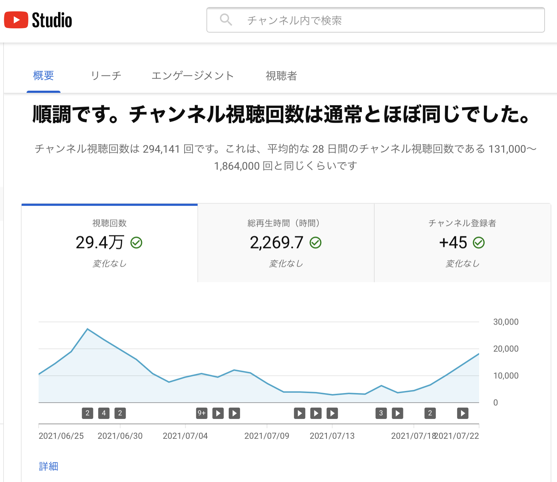The width and height of the screenshot is (557, 482).
Task: Open the 詳細 link below the chart
Action: tap(49, 466)
